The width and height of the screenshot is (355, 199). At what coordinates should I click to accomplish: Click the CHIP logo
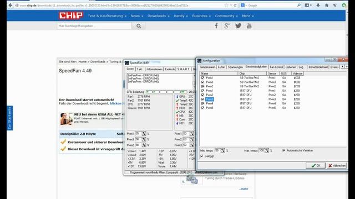pos(71,15)
